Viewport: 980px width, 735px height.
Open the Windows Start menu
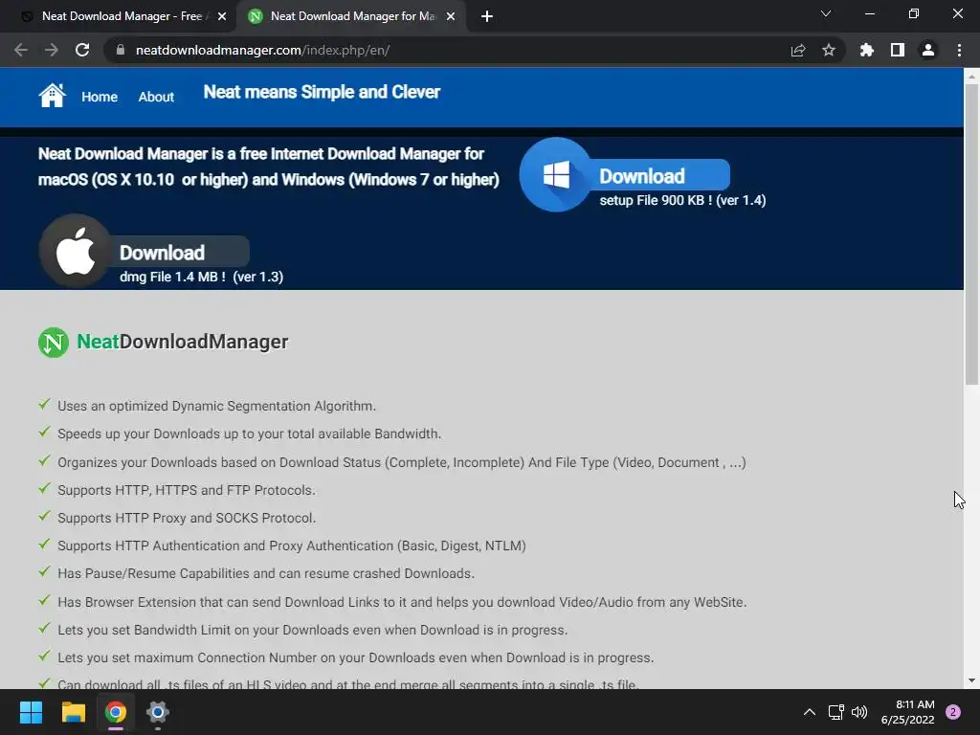tap(31, 712)
